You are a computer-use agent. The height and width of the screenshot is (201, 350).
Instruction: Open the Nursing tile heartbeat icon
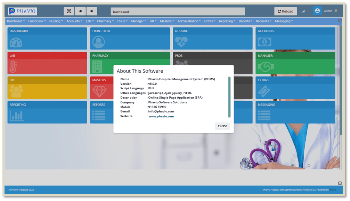(181, 42)
